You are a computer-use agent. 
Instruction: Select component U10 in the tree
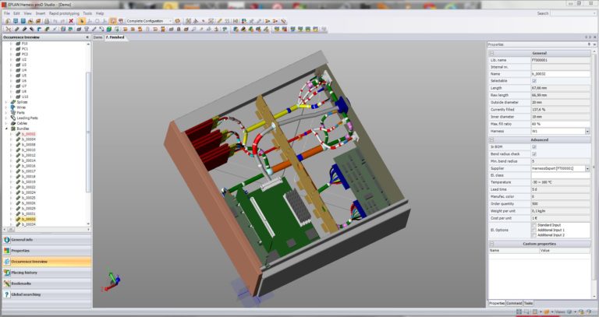[x=25, y=97]
